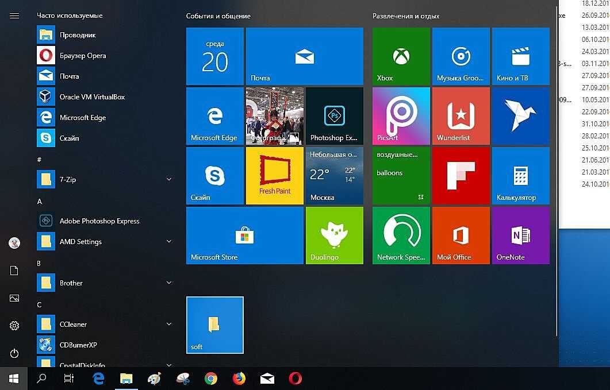Click the letter C section header
Screen dimensions: 610x390
(39, 304)
